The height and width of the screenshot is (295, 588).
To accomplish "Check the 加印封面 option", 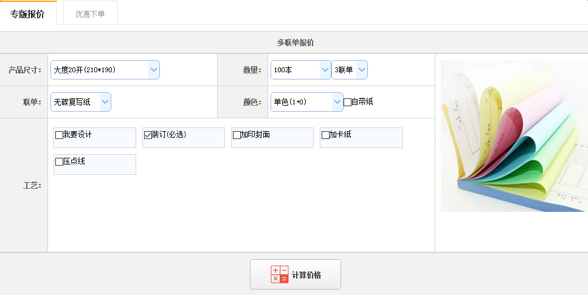I will tap(237, 135).
